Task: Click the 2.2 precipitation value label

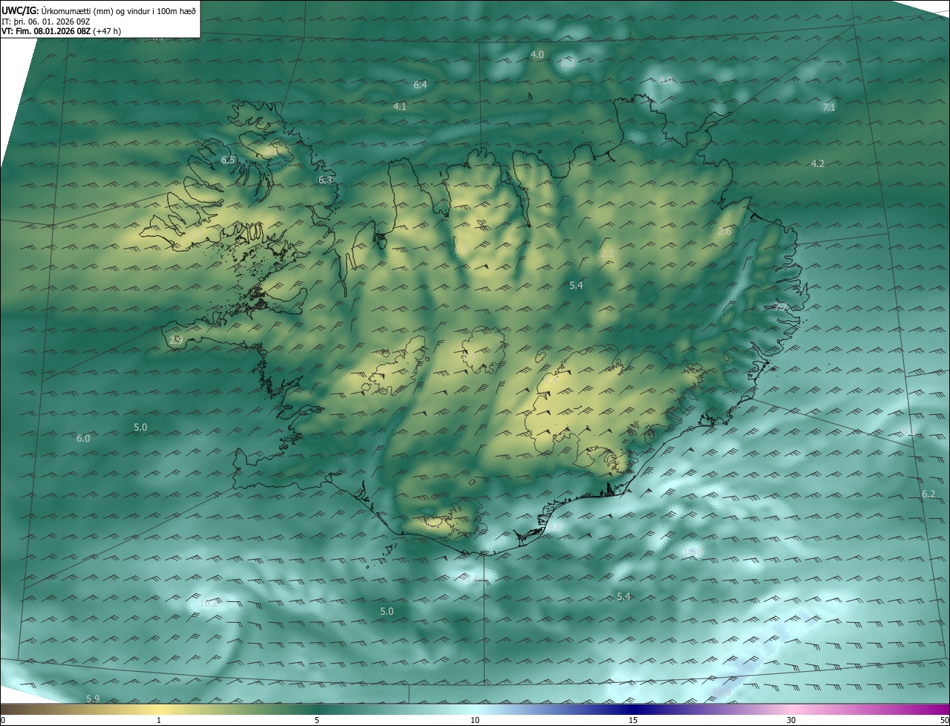Action: 607,254
